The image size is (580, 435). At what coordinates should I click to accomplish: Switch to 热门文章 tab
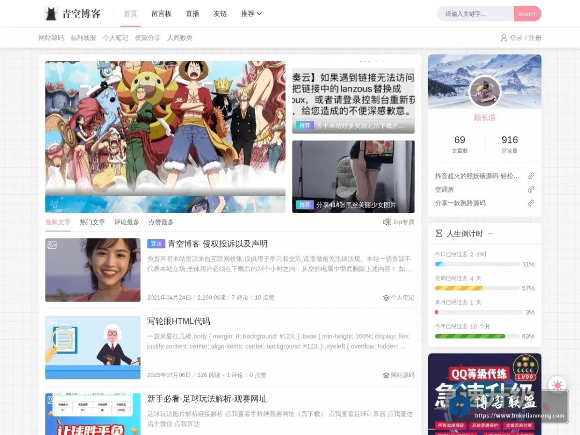pos(92,222)
